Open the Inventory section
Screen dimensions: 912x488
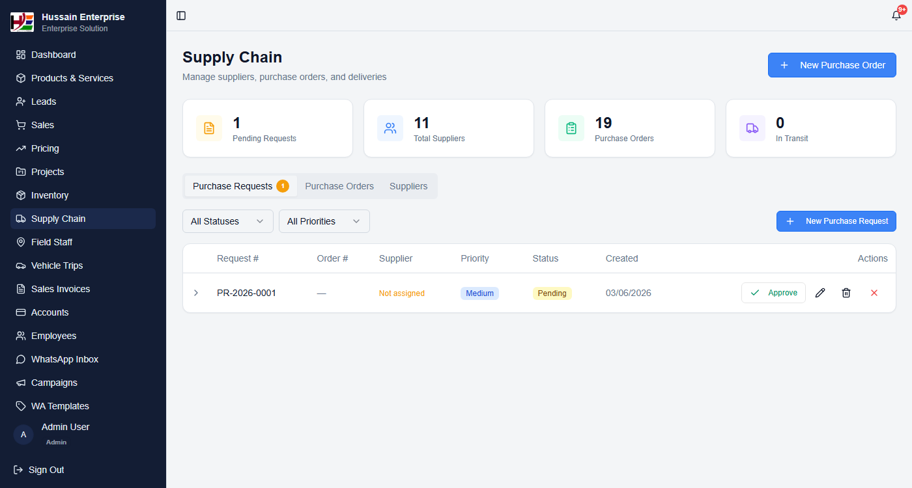[83, 195]
